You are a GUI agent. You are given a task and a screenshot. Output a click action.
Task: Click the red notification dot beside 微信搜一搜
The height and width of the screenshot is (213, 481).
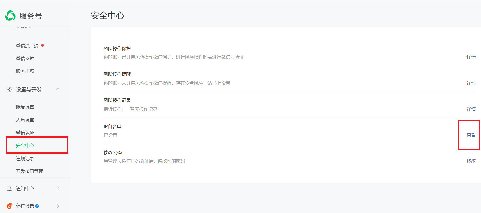pos(43,45)
